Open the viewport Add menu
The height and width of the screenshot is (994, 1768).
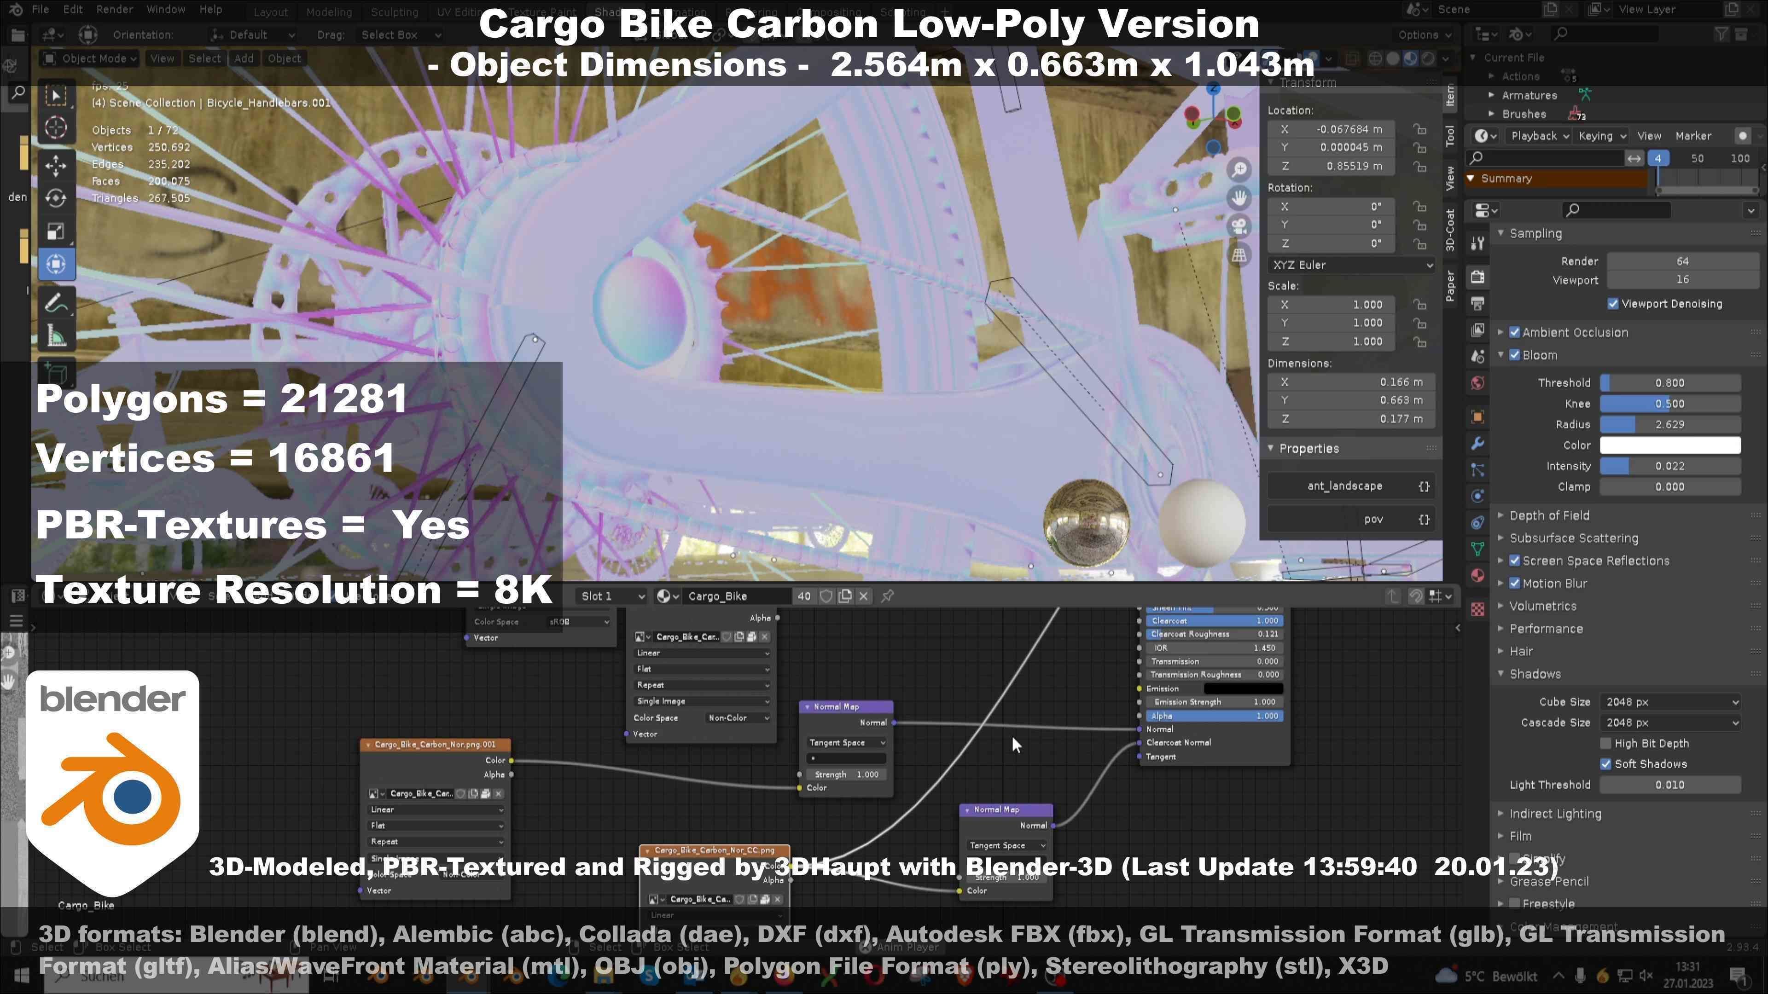click(x=244, y=58)
